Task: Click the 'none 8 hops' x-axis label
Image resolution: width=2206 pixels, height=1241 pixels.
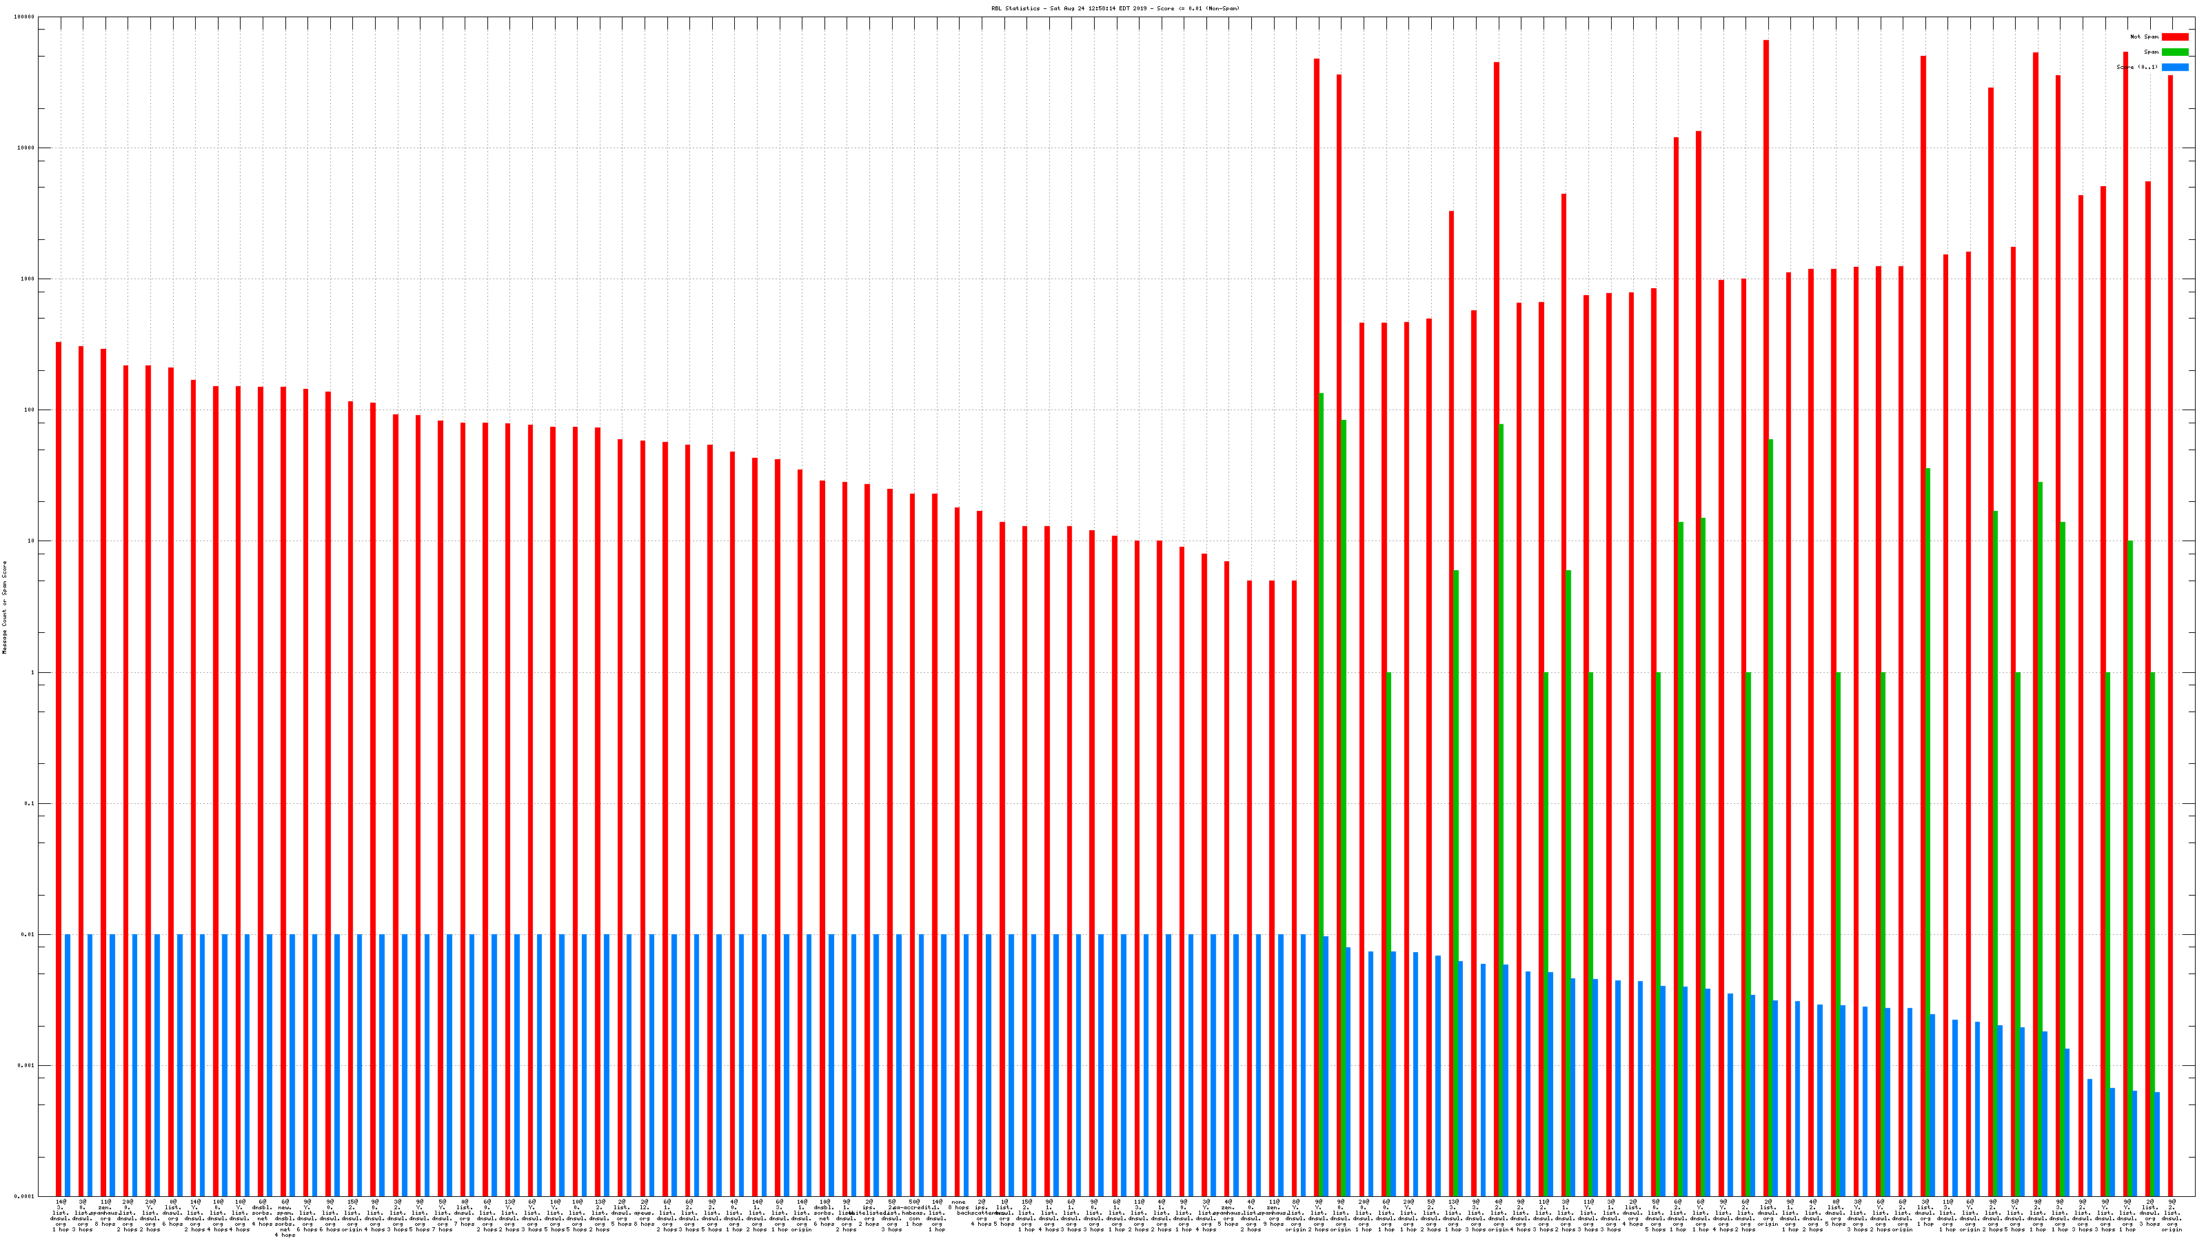Action: [x=958, y=1204]
